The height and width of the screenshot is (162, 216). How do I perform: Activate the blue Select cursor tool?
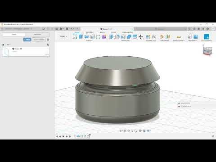(207, 36)
